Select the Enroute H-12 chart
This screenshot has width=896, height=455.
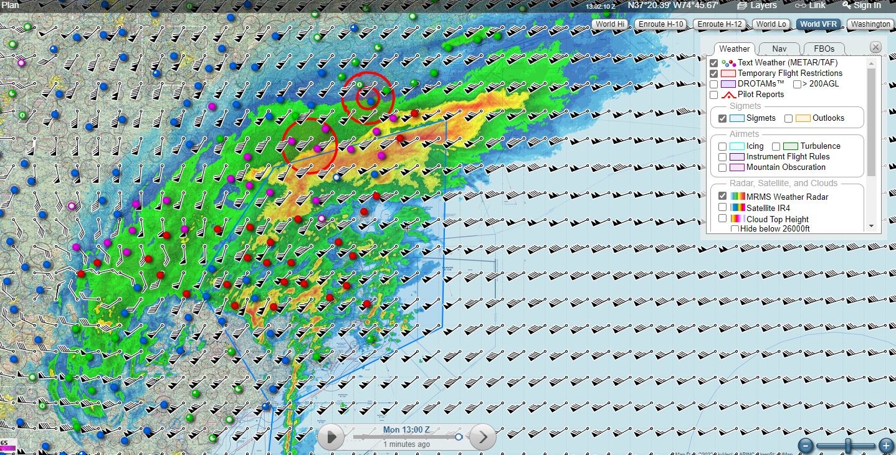click(719, 24)
